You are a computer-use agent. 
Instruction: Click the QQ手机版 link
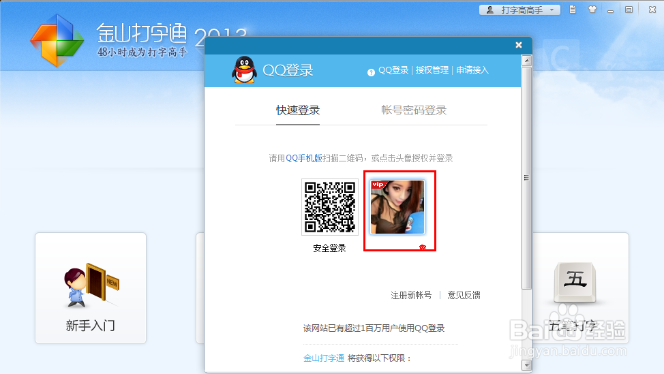click(304, 158)
